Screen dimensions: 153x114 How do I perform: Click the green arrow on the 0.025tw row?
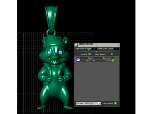click(113, 60)
